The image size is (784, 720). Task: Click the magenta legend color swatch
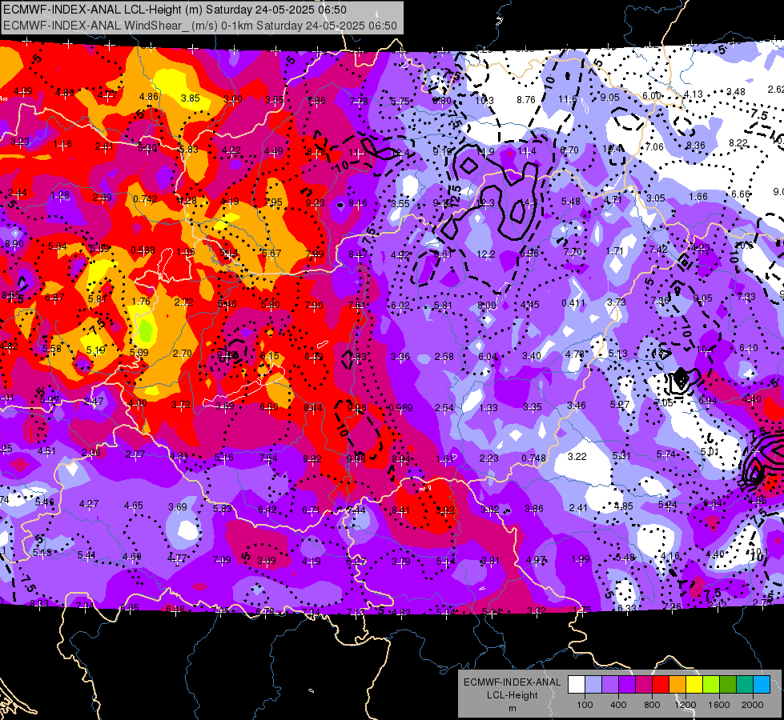click(x=644, y=685)
